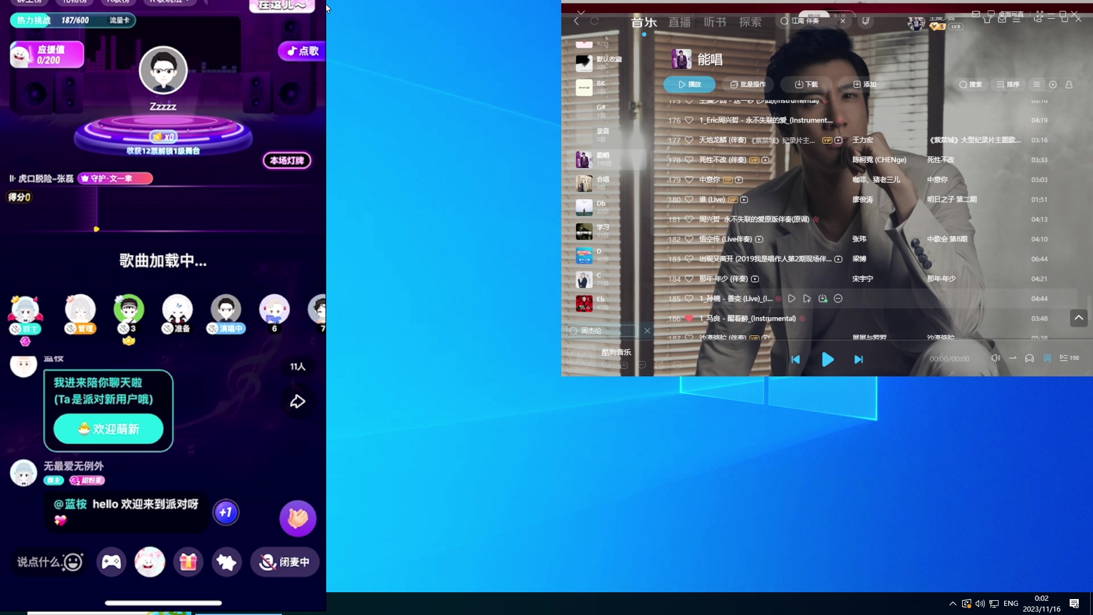Close the sidebar playlist search with X
The height and width of the screenshot is (615, 1093).
(647, 331)
